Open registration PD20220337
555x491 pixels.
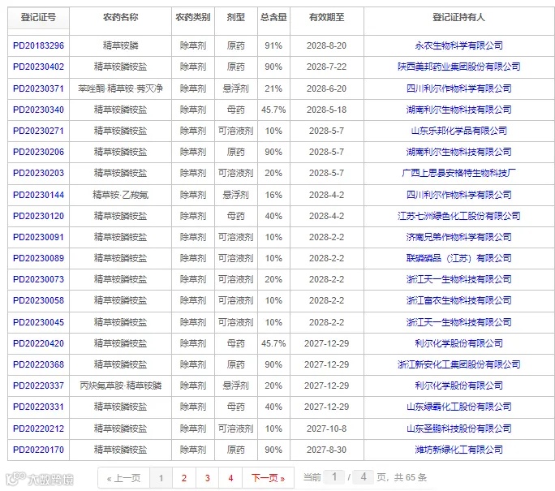(39, 385)
